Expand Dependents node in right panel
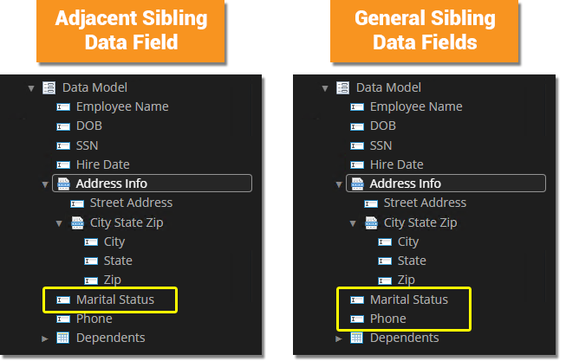Viewport: 566px width, 361px height. [x=339, y=338]
